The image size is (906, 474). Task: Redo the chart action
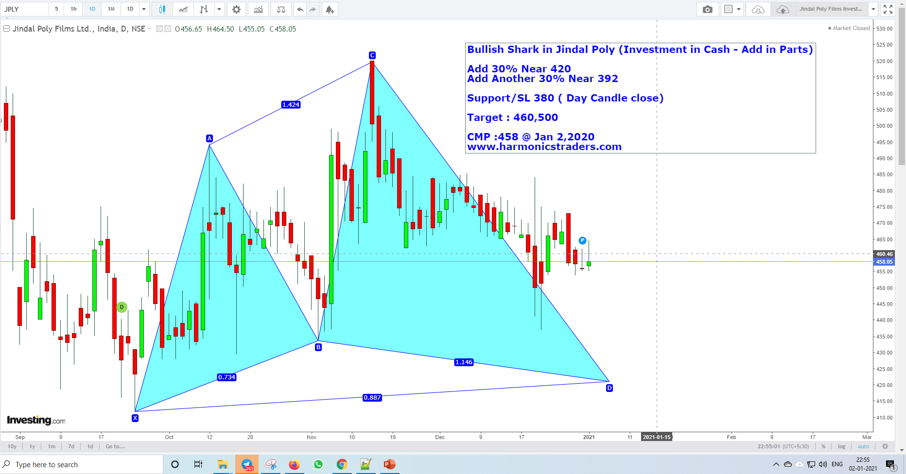(x=313, y=9)
